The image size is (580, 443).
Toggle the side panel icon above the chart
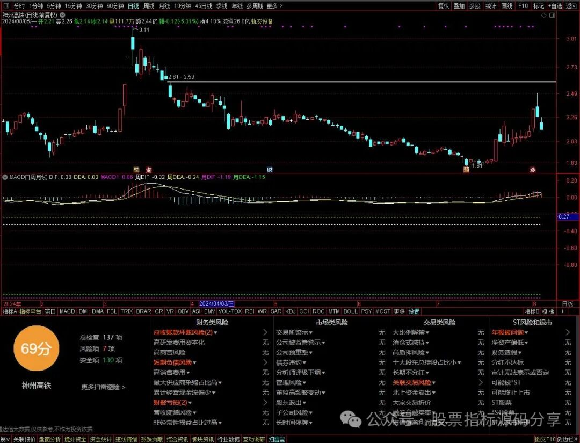pyautogui.click(x=552, y=15)
